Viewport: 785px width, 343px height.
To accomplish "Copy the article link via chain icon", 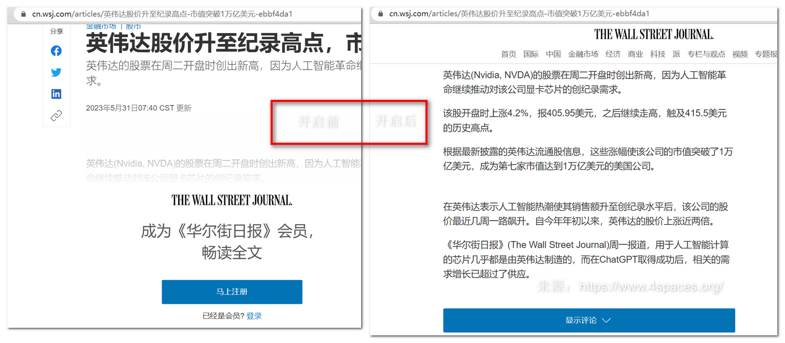I will click(56, 116).
